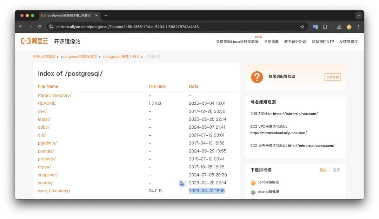Open the Chrome three-dot menu
379x219 pixels.
tap(358, 27)
